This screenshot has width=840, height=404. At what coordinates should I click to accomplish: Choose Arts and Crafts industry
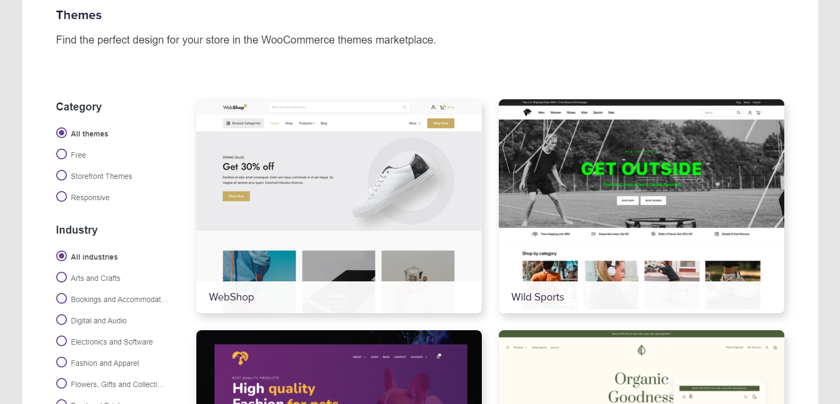tap(62, 277)
